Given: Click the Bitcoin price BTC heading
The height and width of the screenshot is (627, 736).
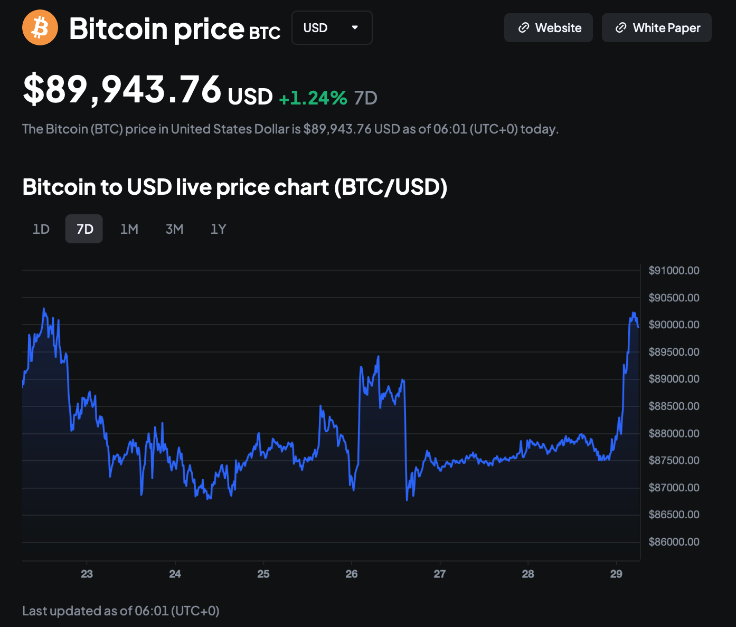Looking at the screenshot, I should coord(174,28).
